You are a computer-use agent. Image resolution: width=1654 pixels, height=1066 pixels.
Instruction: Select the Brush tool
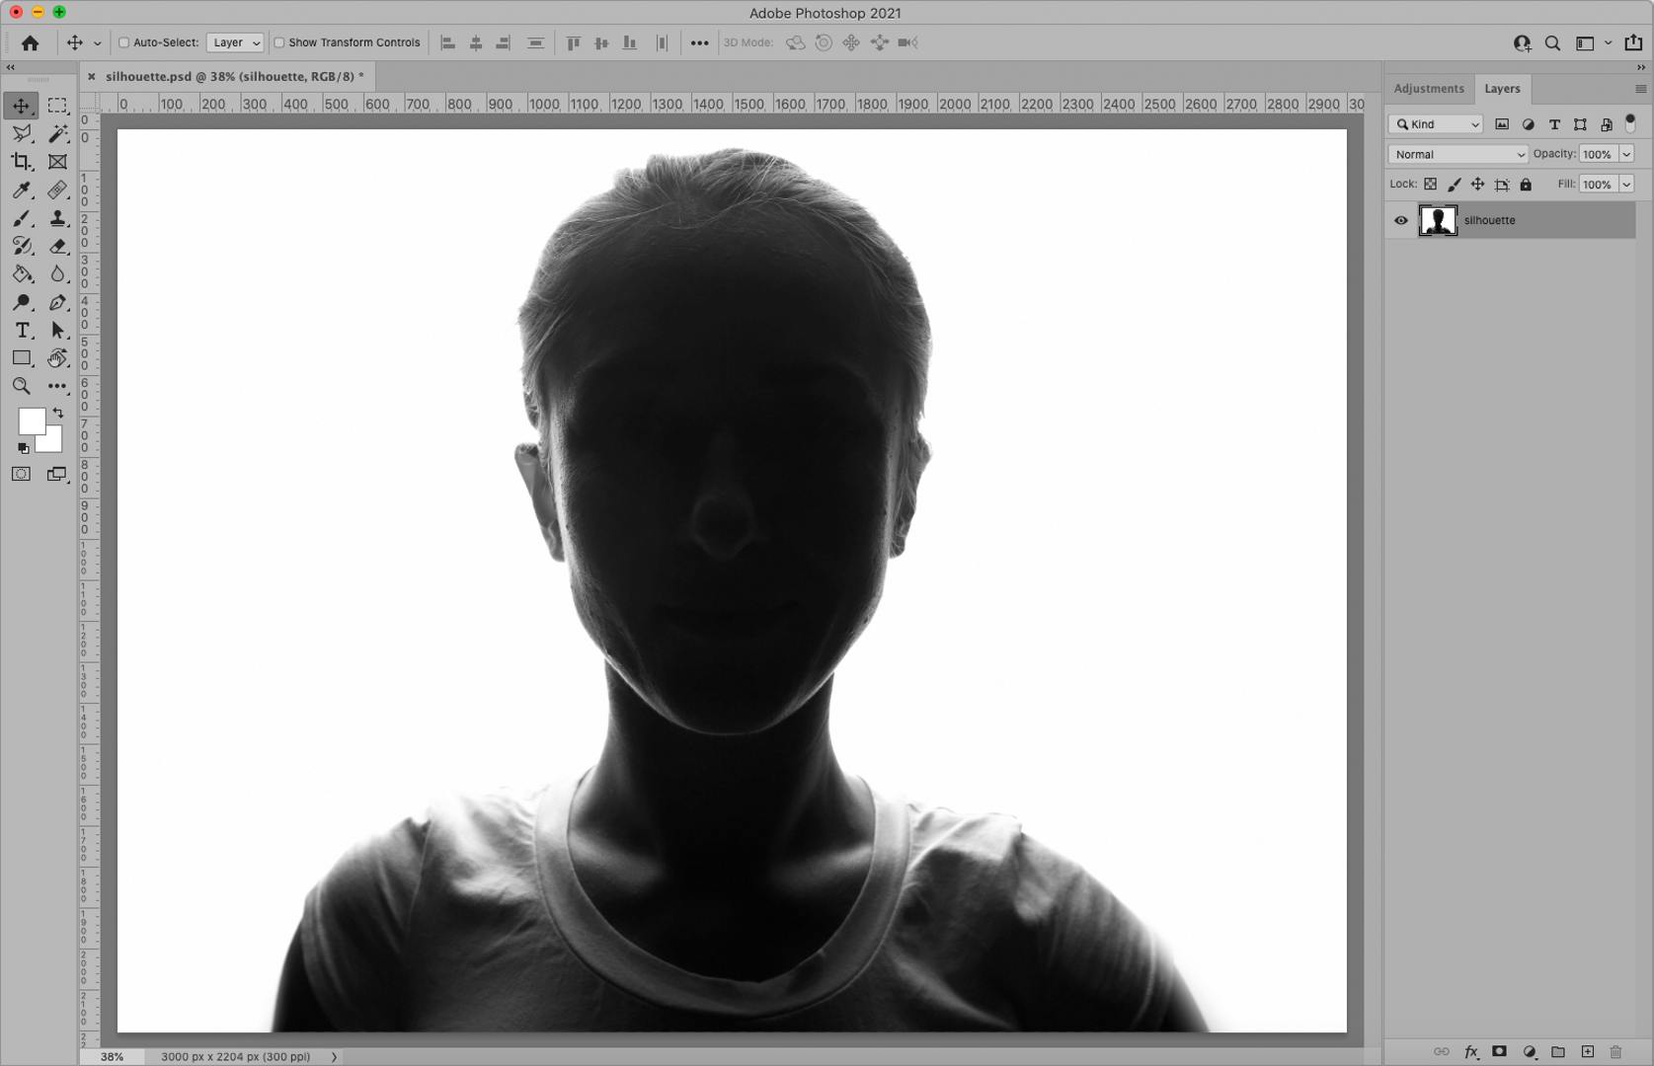[x=22, y=218]
